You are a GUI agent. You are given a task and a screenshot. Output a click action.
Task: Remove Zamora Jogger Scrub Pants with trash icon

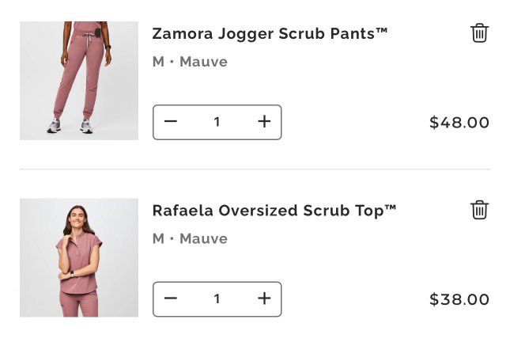click(479, 33)
